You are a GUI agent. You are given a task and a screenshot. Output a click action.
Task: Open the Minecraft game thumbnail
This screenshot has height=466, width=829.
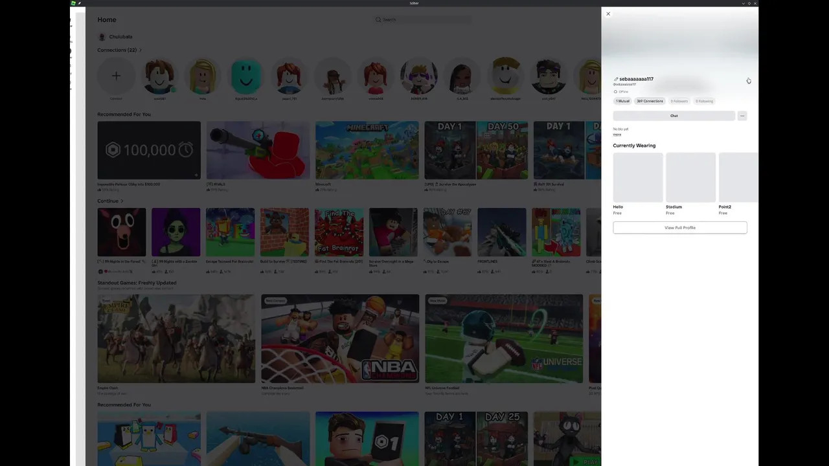[367, 150]
